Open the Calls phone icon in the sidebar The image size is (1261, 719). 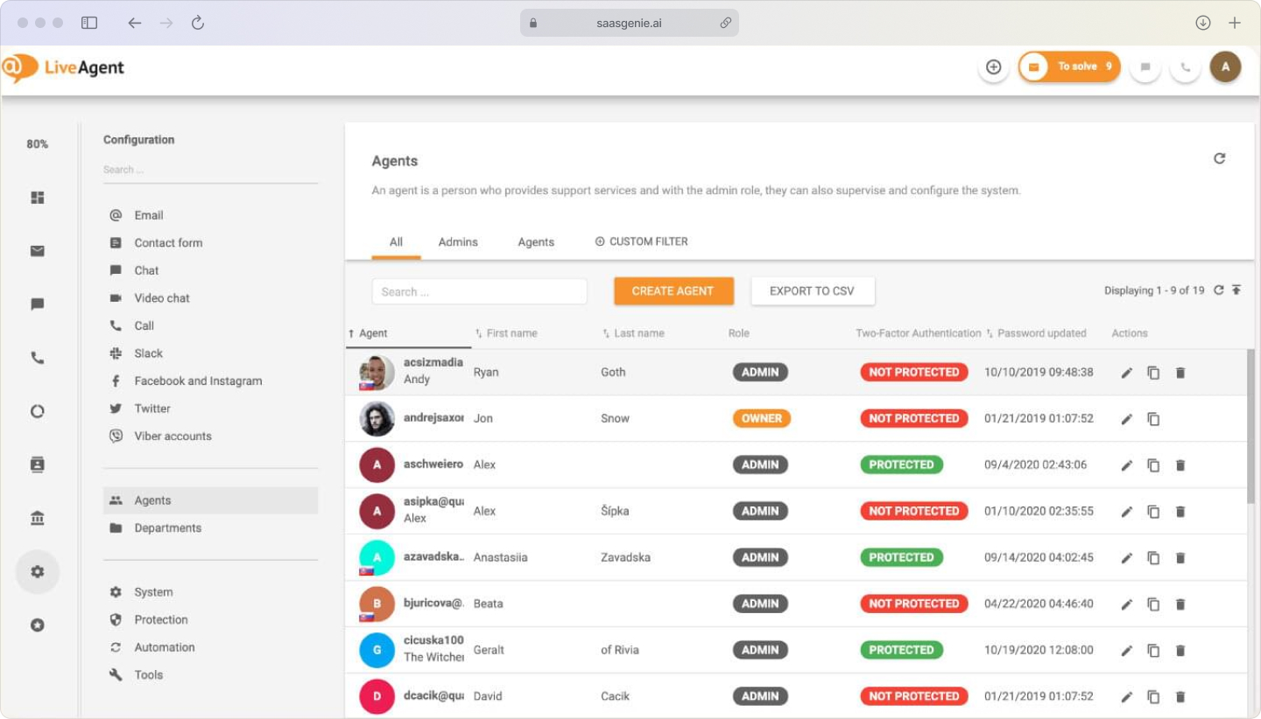click(37, 357)
